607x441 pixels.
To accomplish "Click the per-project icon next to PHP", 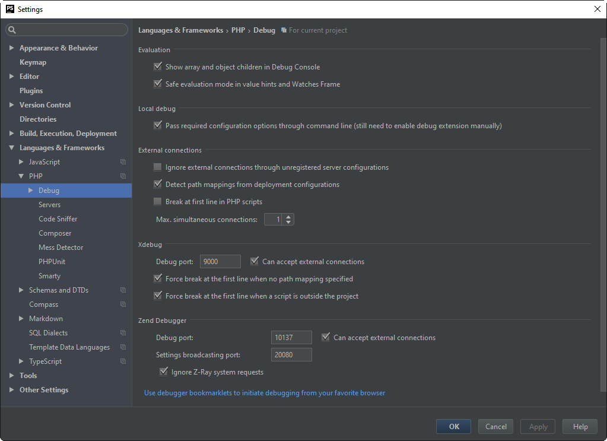I will pos(123,176).
